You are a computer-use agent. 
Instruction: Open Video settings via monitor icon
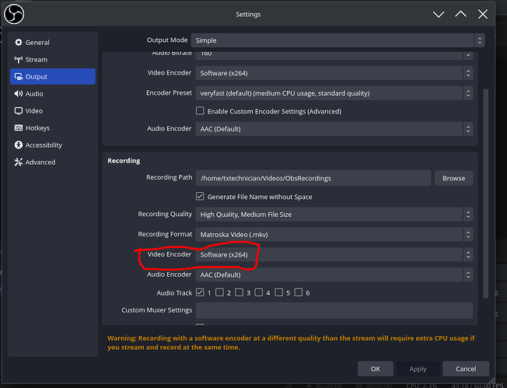point(19,111)
